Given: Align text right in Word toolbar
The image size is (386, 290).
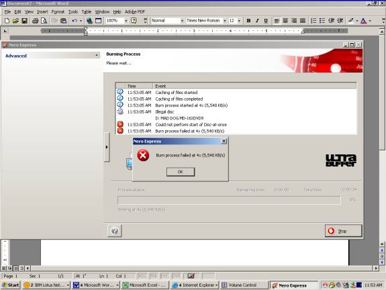Looking at the screenshot, I should [294, 21].
